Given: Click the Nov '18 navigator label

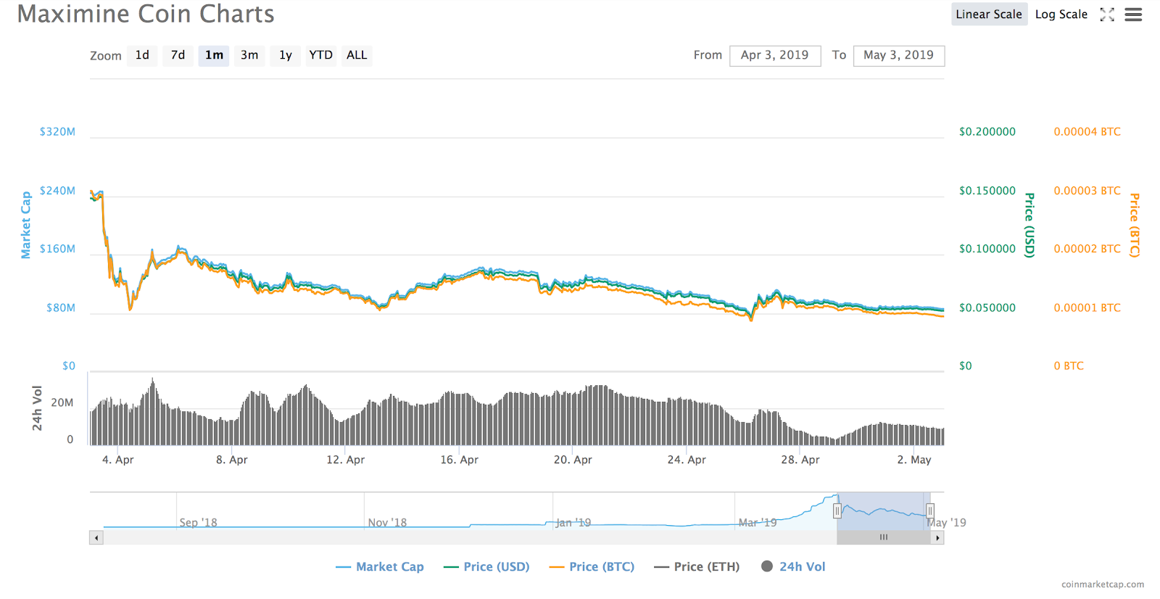Looking at the screenshot, I should tap(387, 523).
